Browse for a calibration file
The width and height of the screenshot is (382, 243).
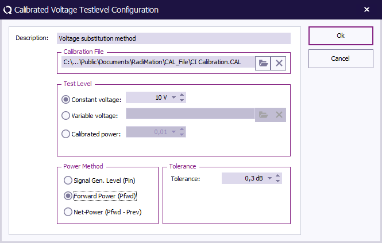point(263,62)
